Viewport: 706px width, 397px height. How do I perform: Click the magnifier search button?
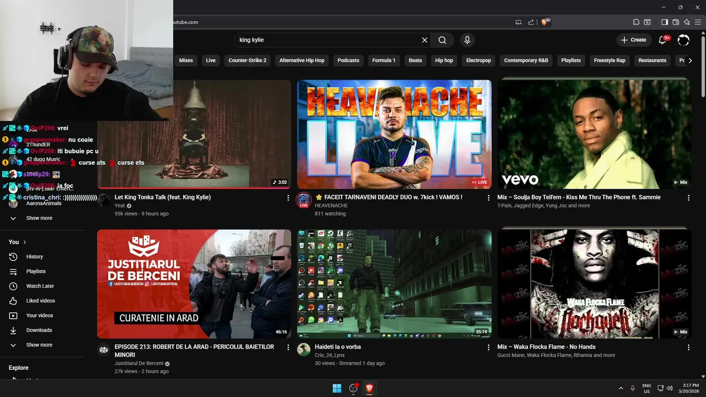442,40
